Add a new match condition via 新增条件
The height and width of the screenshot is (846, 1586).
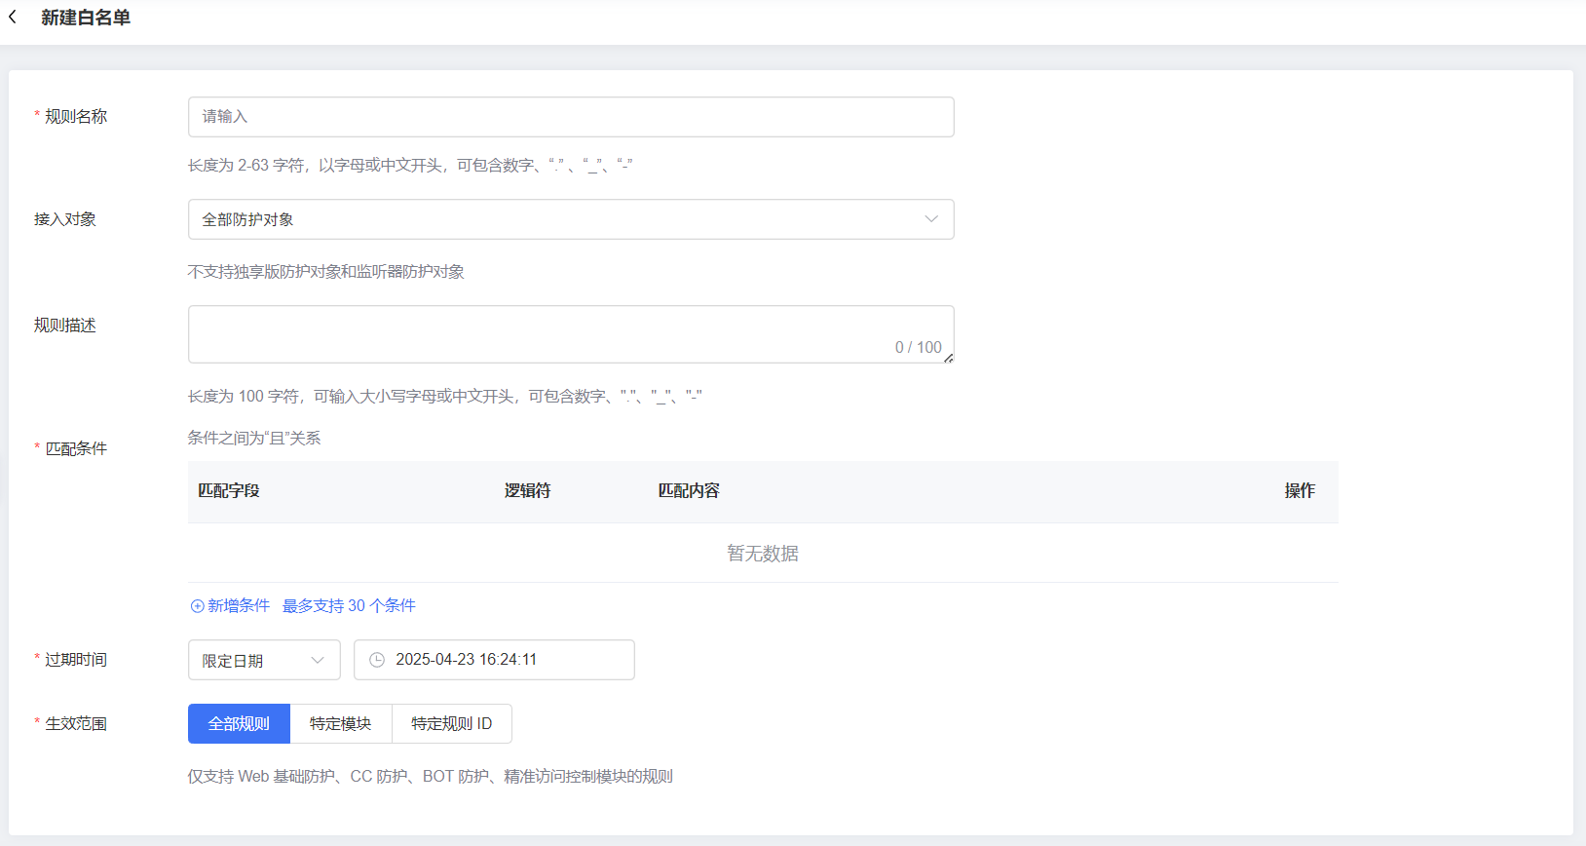230,606
